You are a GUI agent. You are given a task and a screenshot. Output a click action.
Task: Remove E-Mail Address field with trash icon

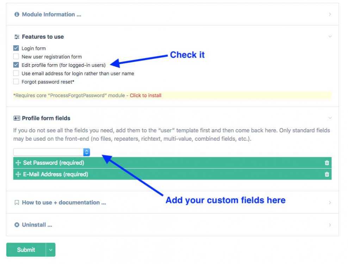pos(327,174)
